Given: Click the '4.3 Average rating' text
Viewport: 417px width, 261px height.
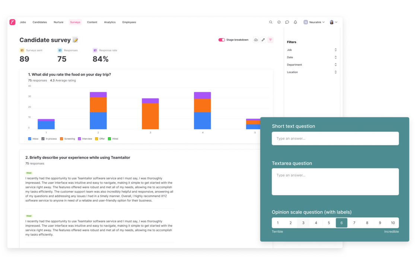Looking at the screenshot, I should point(63,80).
